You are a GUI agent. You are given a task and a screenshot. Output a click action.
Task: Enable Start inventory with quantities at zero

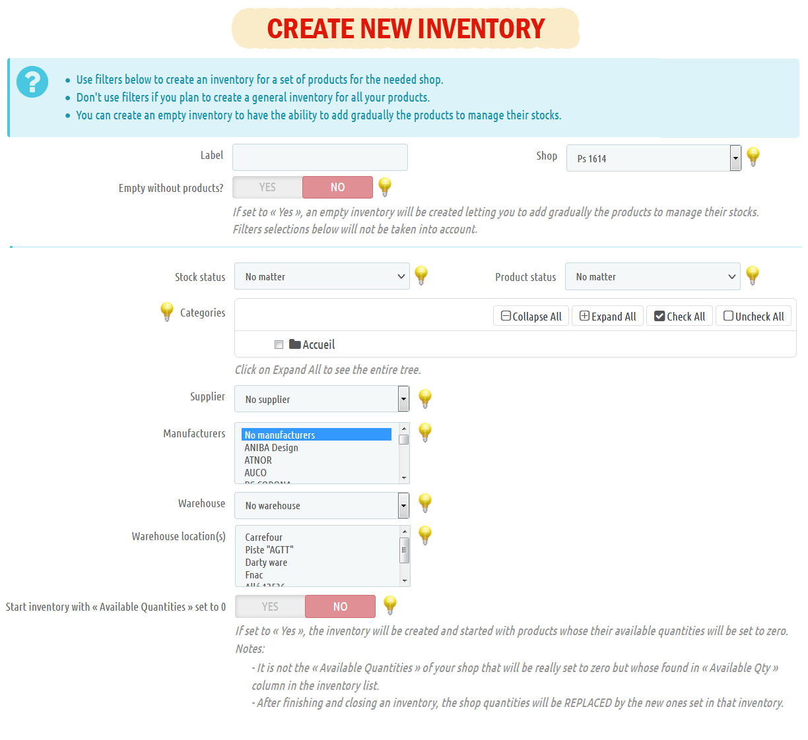pyautogui.click(x=270, y=607)
